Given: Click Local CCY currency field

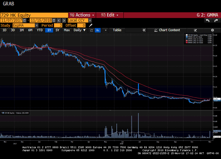Looking at the screenshot, I should click(x=78, y=20).
